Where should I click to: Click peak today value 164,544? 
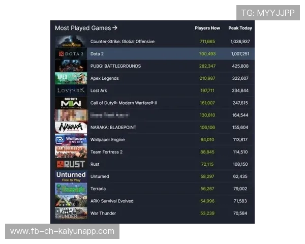[240, 115]
